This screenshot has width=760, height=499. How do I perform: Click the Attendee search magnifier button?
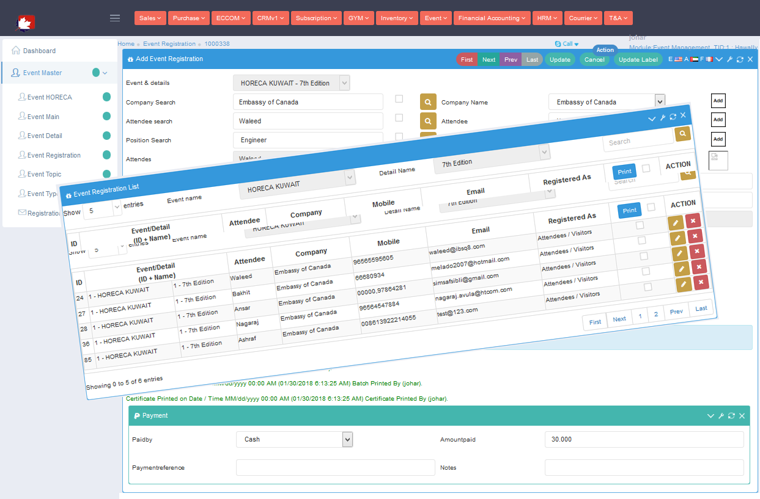pos(429,121)
